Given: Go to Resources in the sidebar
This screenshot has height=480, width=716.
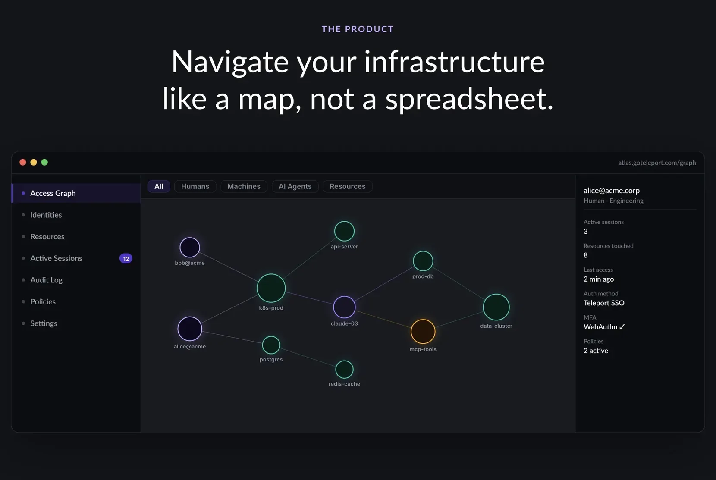Looking at the screenshot, I should pos(76,236).
